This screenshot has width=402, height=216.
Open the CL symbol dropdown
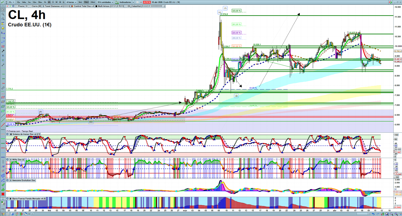coord(12,2)
